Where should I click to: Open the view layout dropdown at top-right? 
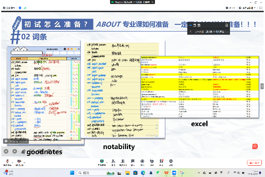pos(247,8)
